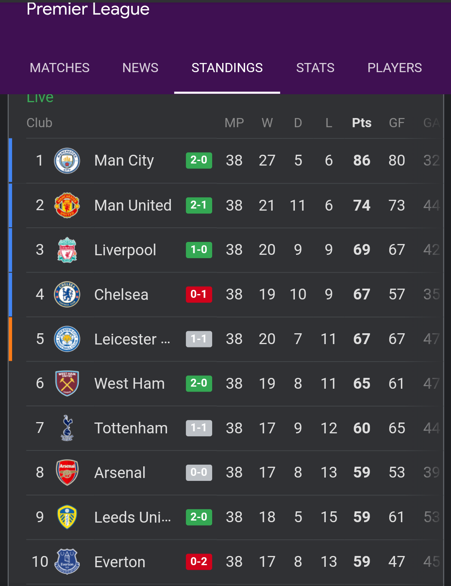Click Arsenal's gray 0-0 live score badge
Screen dimensions: 451x586
199,473
